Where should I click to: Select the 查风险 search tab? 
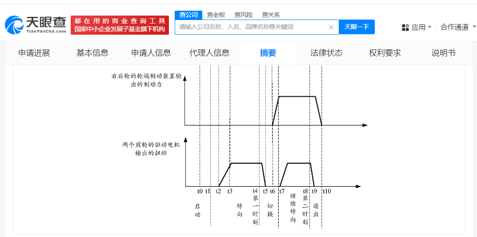point(243,15)
